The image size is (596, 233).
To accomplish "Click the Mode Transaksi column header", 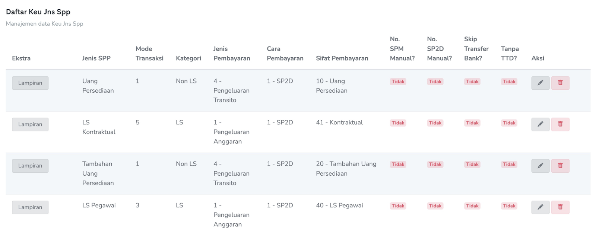I will pos(149,53).
